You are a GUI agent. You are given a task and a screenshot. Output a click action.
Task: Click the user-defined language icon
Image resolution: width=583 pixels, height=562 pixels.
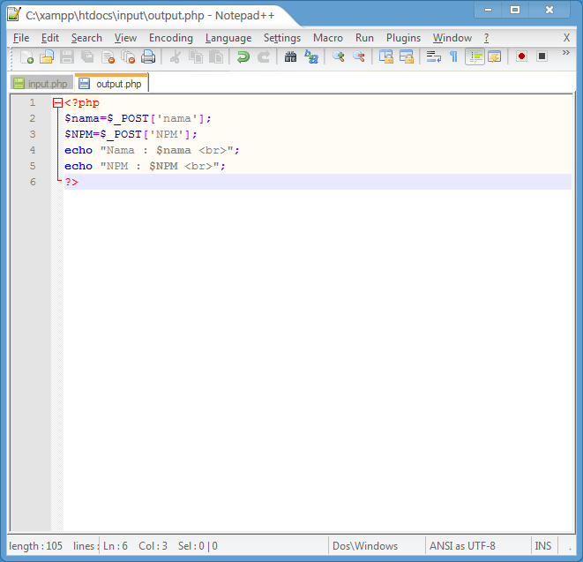[x=495, y=57]
